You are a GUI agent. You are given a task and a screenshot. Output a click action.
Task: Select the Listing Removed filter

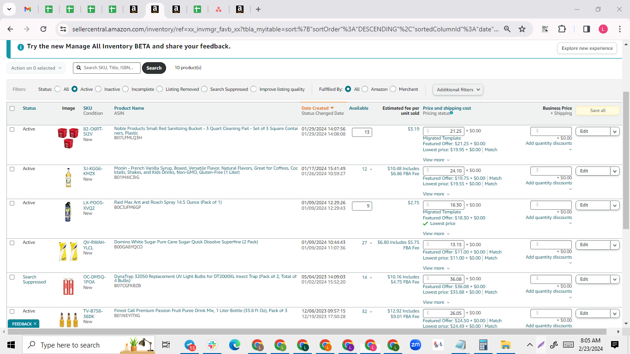point(160,89)
